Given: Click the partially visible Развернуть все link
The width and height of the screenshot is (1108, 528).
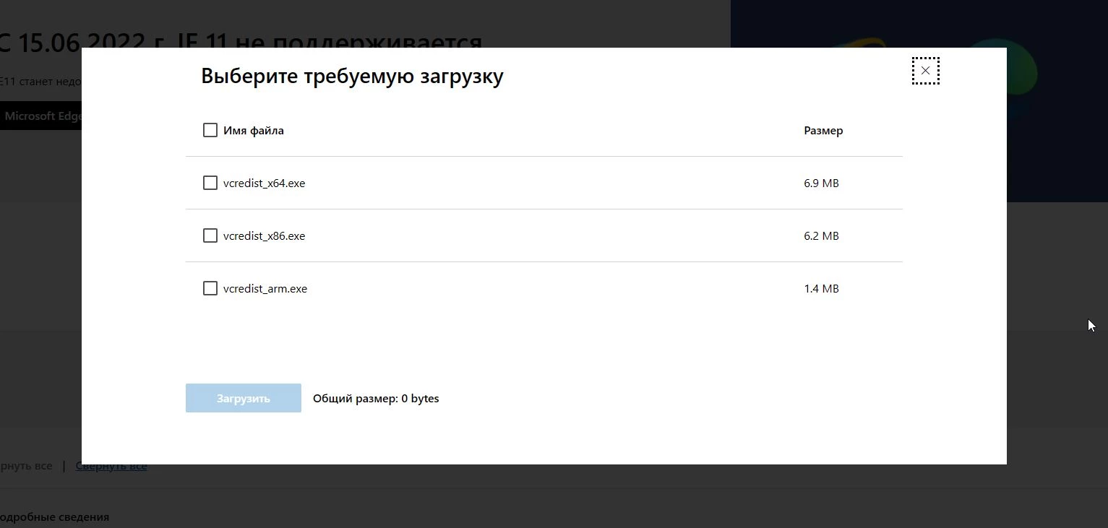Looking at the screenshot, I should click(26, 466).
